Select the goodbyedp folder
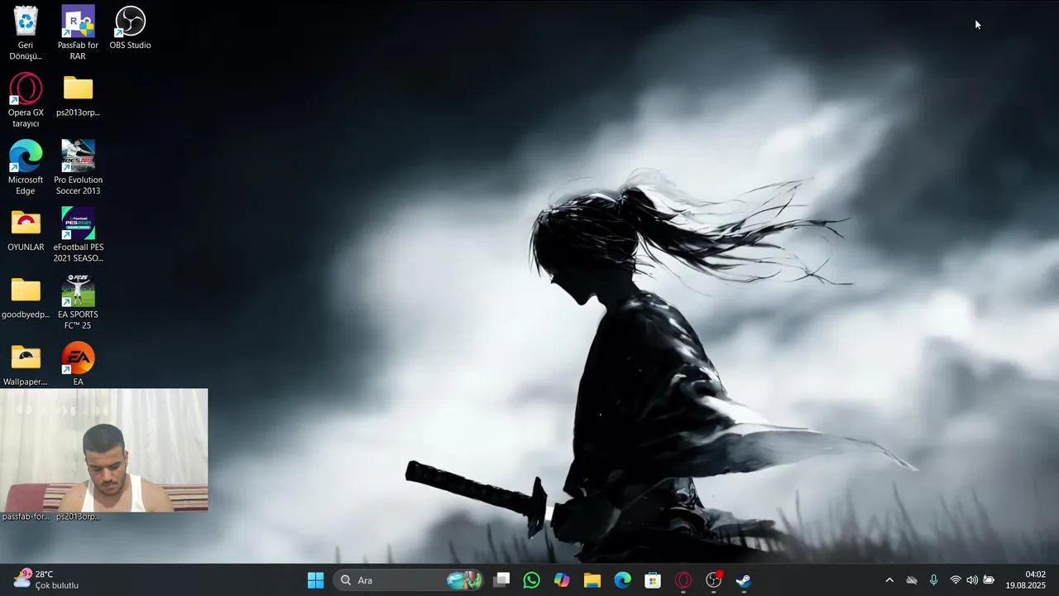The image size is (1059, 596). point(26,298)
